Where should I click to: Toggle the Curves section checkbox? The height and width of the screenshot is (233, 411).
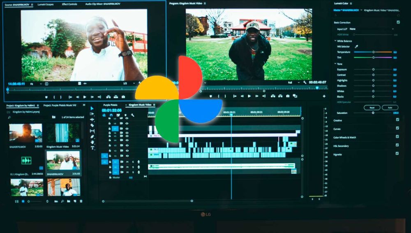pos(397,128)
